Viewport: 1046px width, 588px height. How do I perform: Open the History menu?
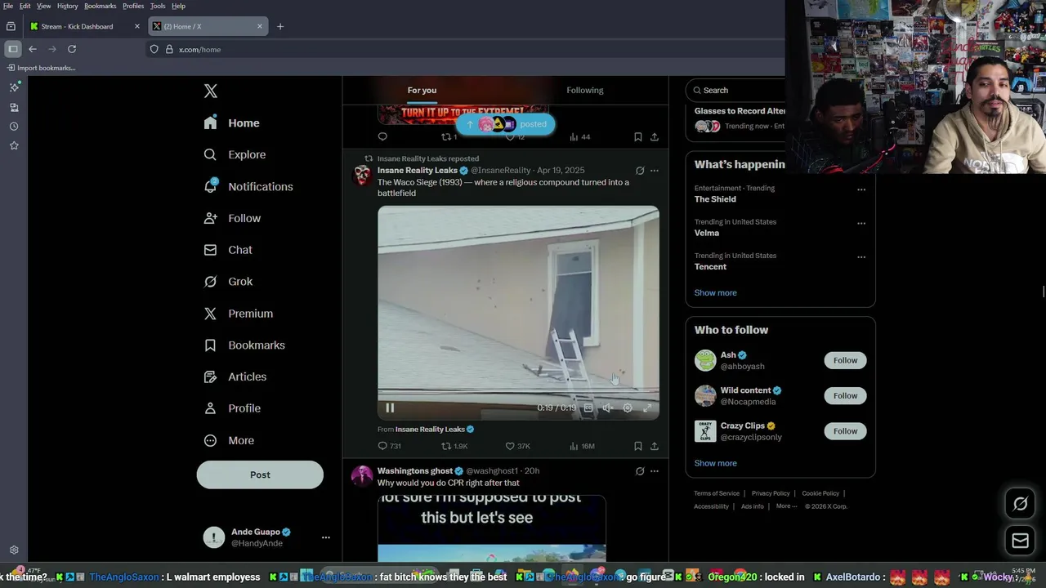[68, 6]
